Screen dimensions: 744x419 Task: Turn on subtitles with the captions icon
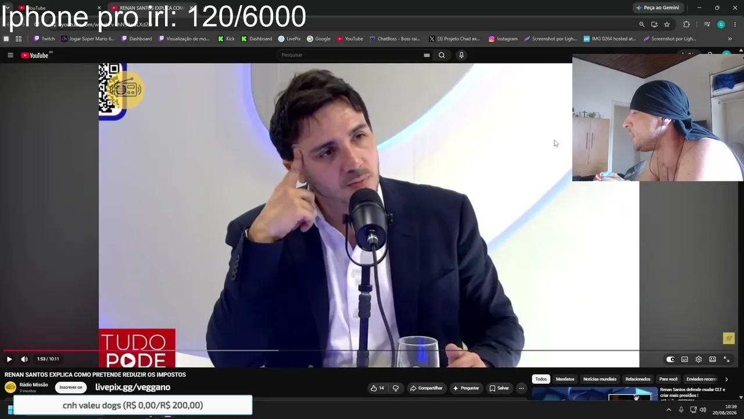click(685, 359)
